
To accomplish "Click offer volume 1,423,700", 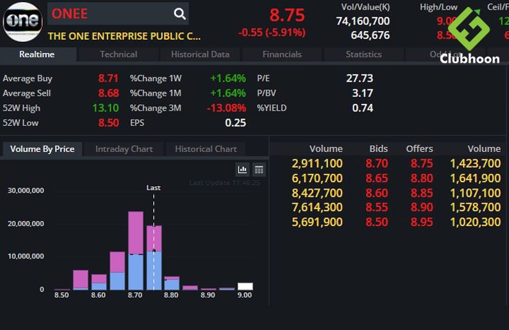I will [475, 163].
